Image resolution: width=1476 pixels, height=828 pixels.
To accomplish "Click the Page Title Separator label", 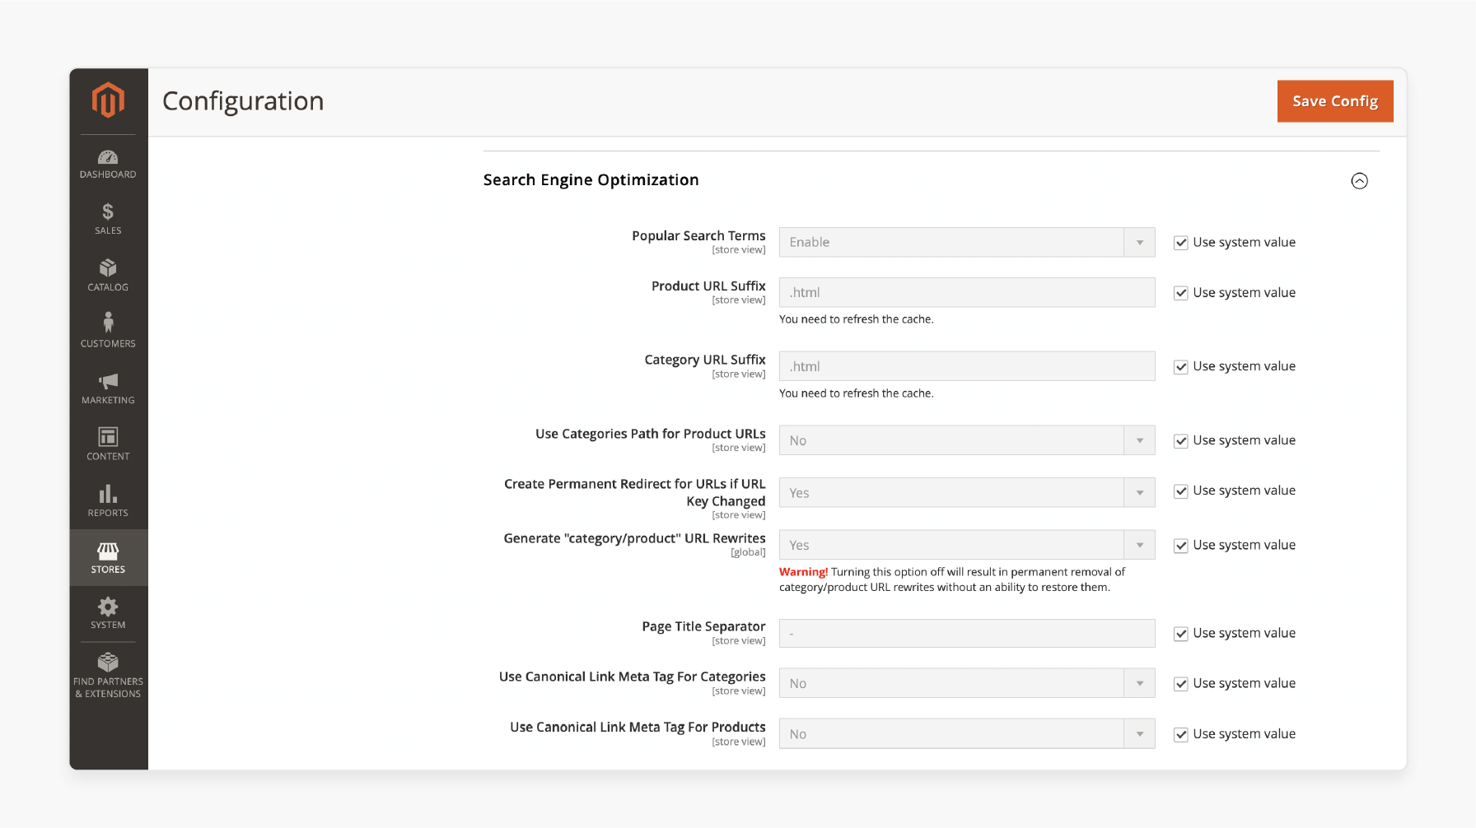I will (703, 627).
